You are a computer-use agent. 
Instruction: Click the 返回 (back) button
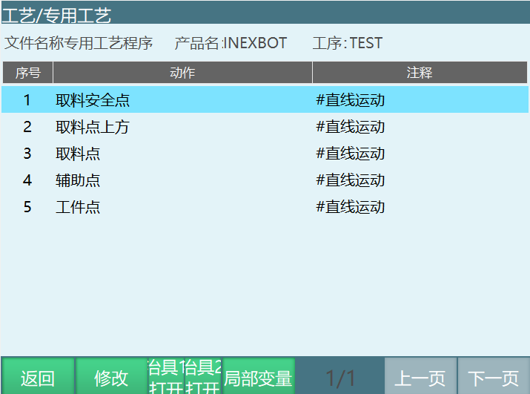tap(38, 377)
